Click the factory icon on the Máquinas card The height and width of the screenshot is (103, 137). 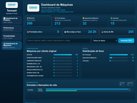[x=27, y=18]
